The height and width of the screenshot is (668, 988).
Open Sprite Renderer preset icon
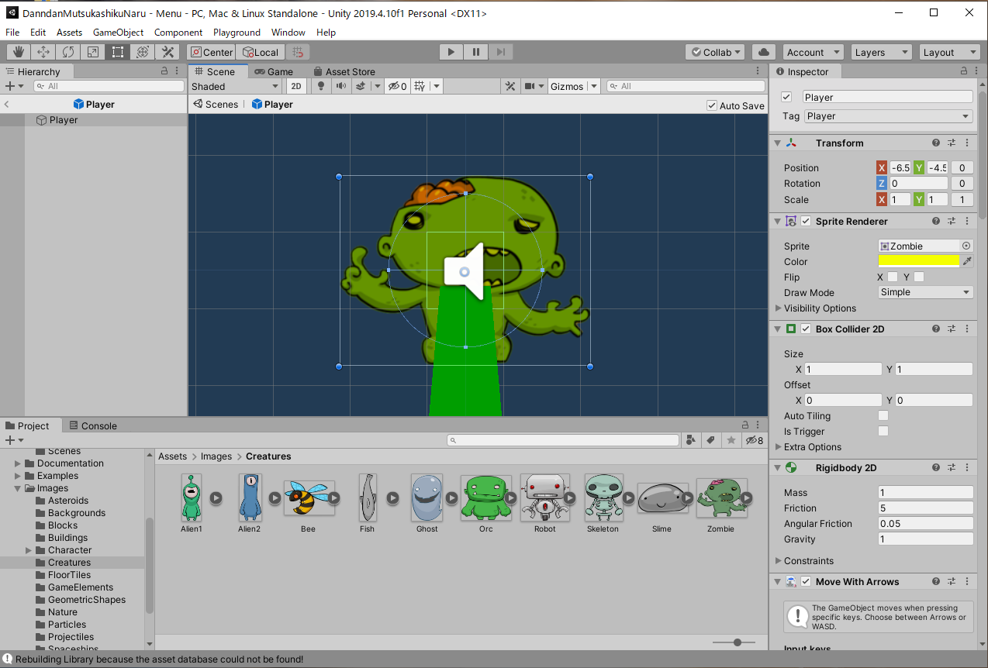pyautogui.click(x=952, y=221)
